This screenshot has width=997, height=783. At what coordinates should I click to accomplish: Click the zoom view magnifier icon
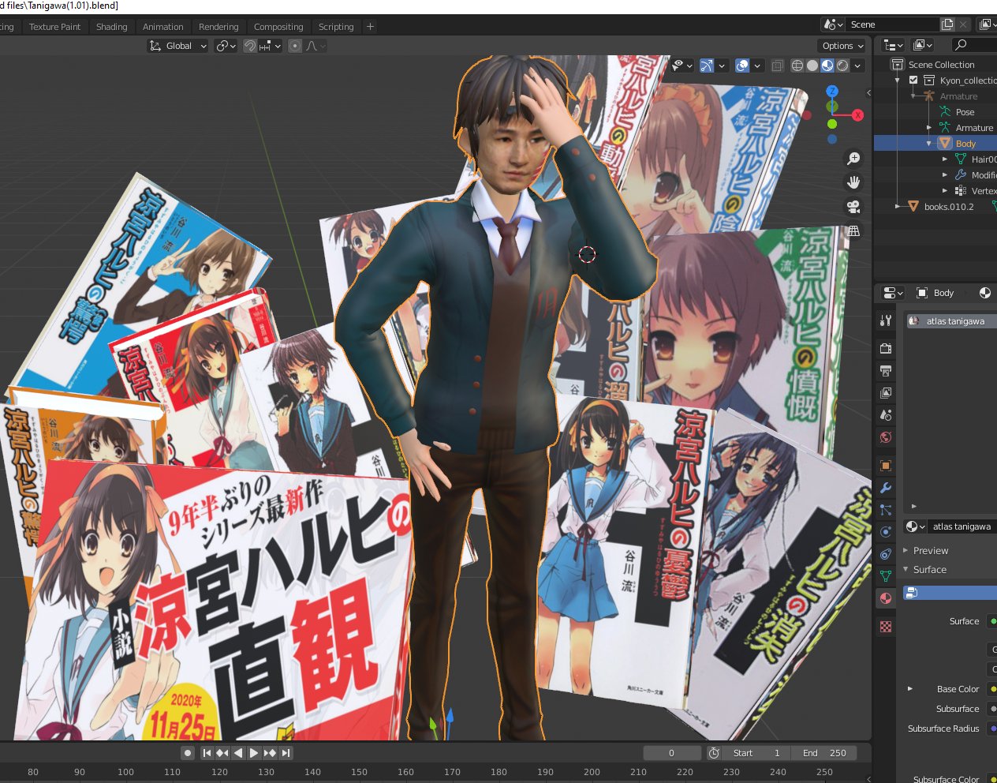click(x=853, y=159)
